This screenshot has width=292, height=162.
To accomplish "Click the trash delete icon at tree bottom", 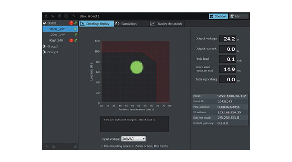I will point(75,147).
